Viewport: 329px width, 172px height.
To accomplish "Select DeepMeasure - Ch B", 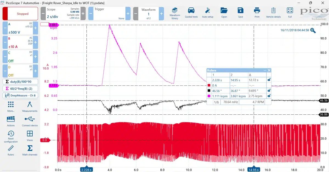I will point(20,96).
